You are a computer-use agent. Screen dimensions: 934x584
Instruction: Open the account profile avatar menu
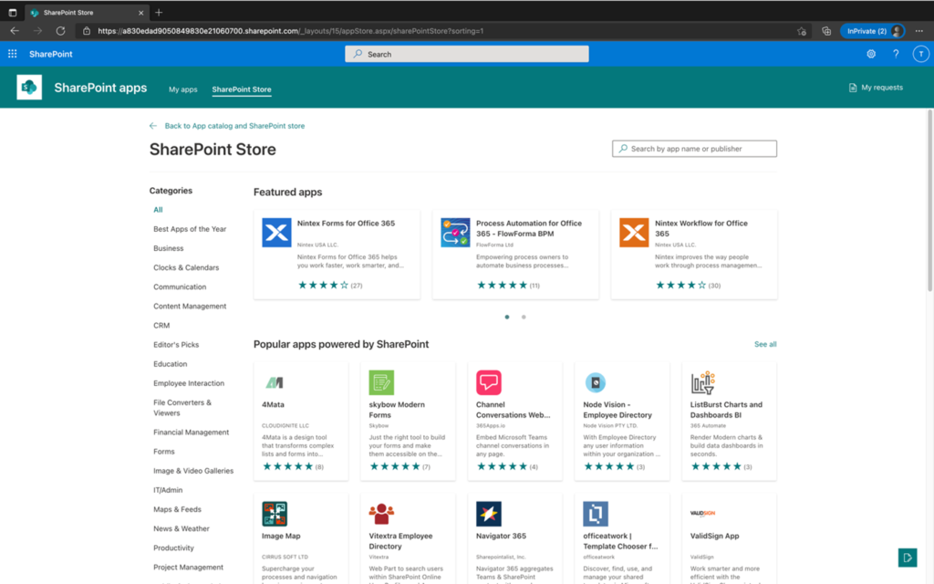pyautogui.click(x=920, y=54)
